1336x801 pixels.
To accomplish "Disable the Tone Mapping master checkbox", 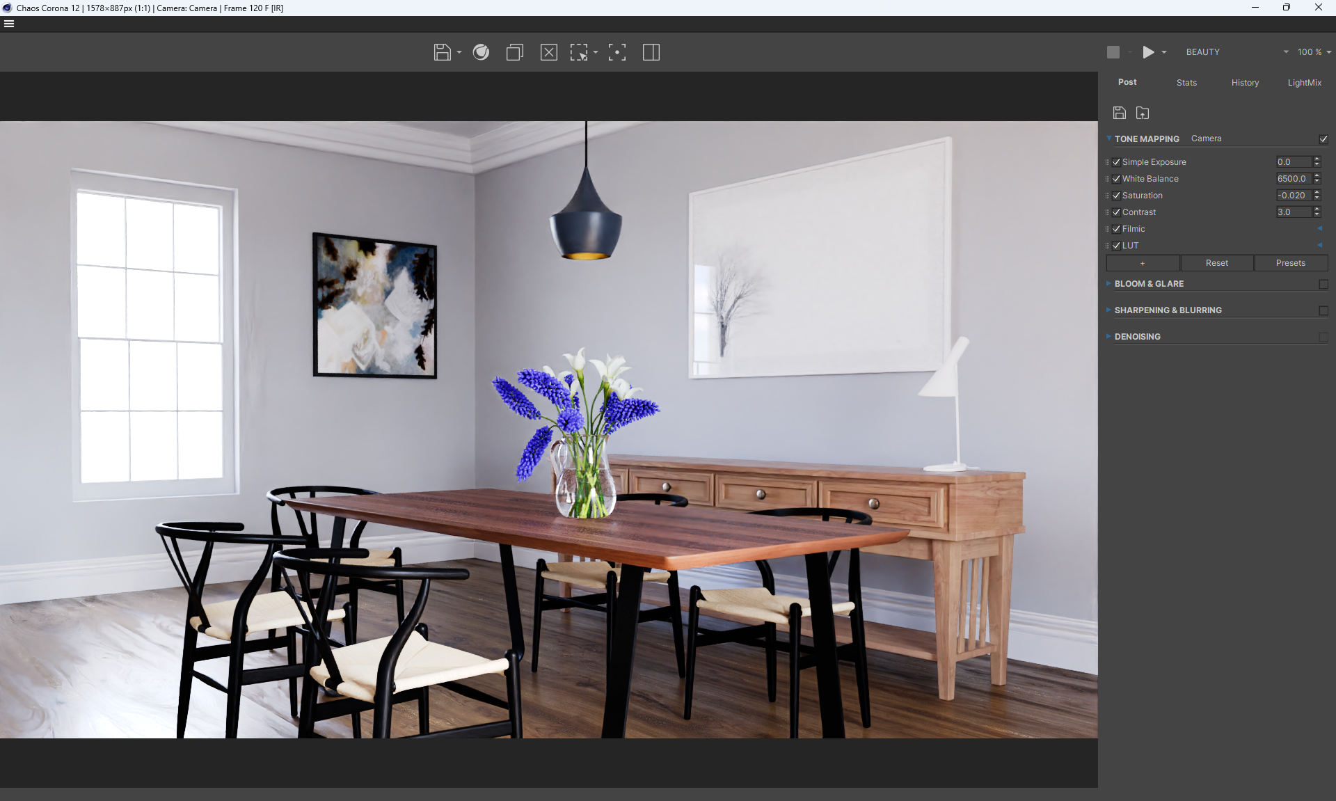I will point(1323,139).
